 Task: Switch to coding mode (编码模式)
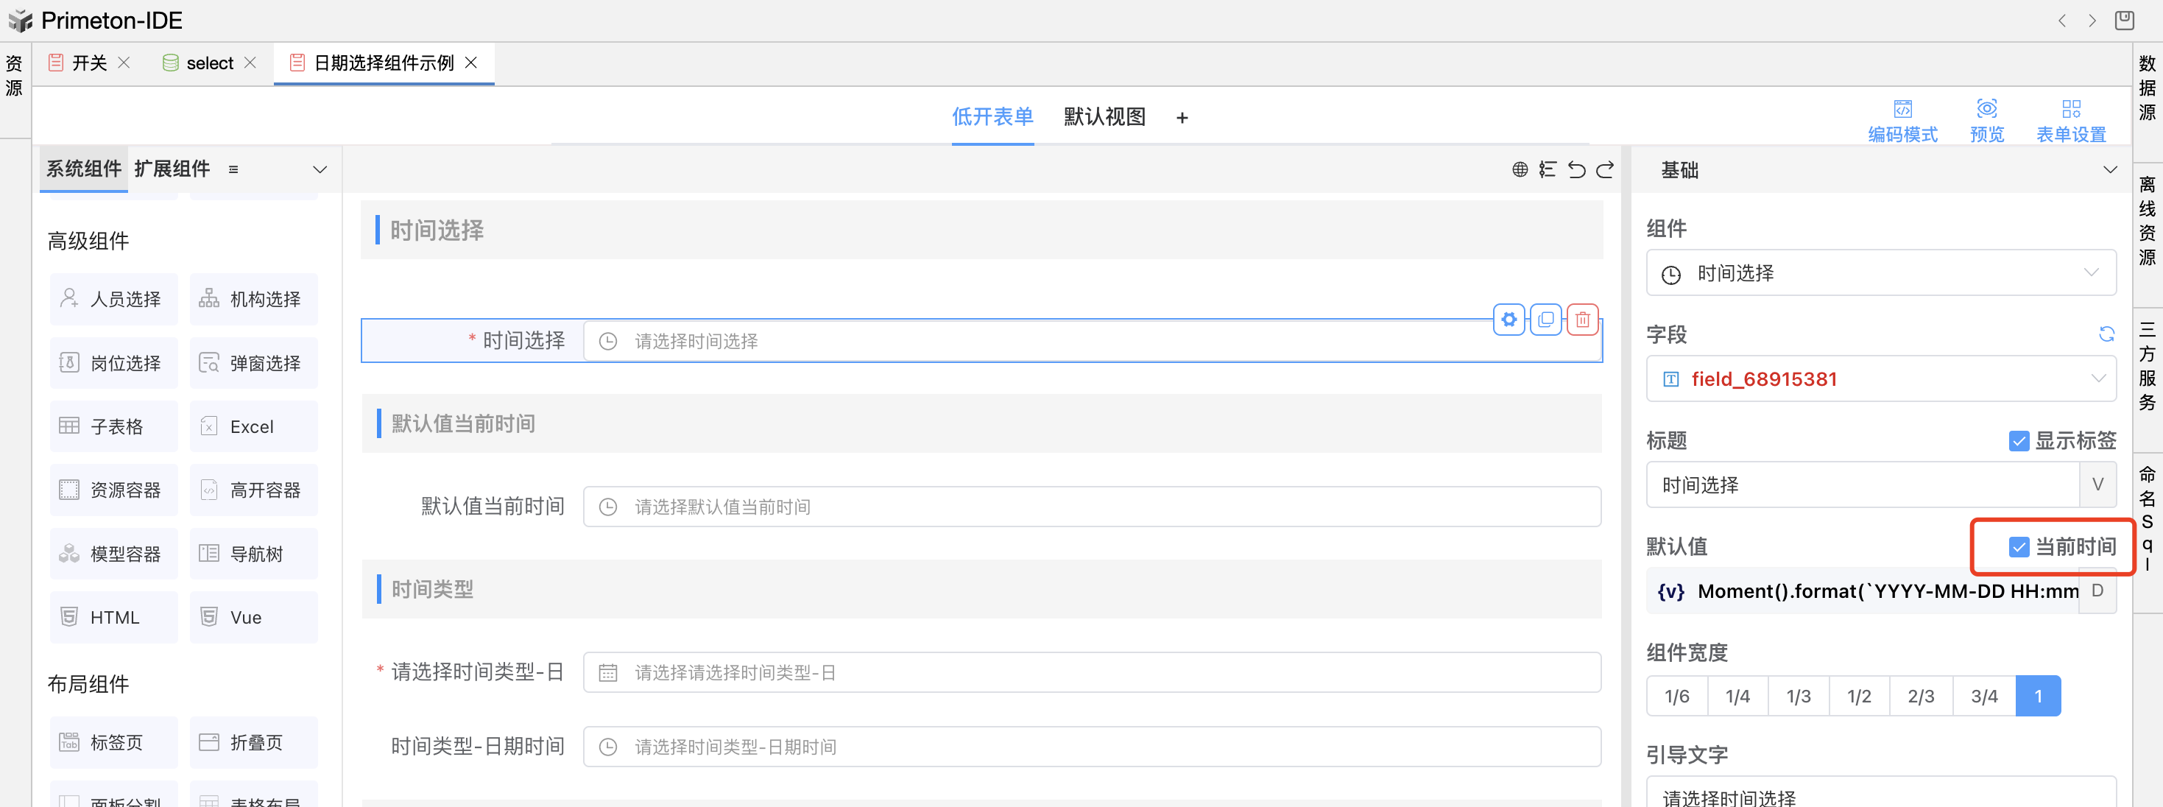coord(1902,121)
